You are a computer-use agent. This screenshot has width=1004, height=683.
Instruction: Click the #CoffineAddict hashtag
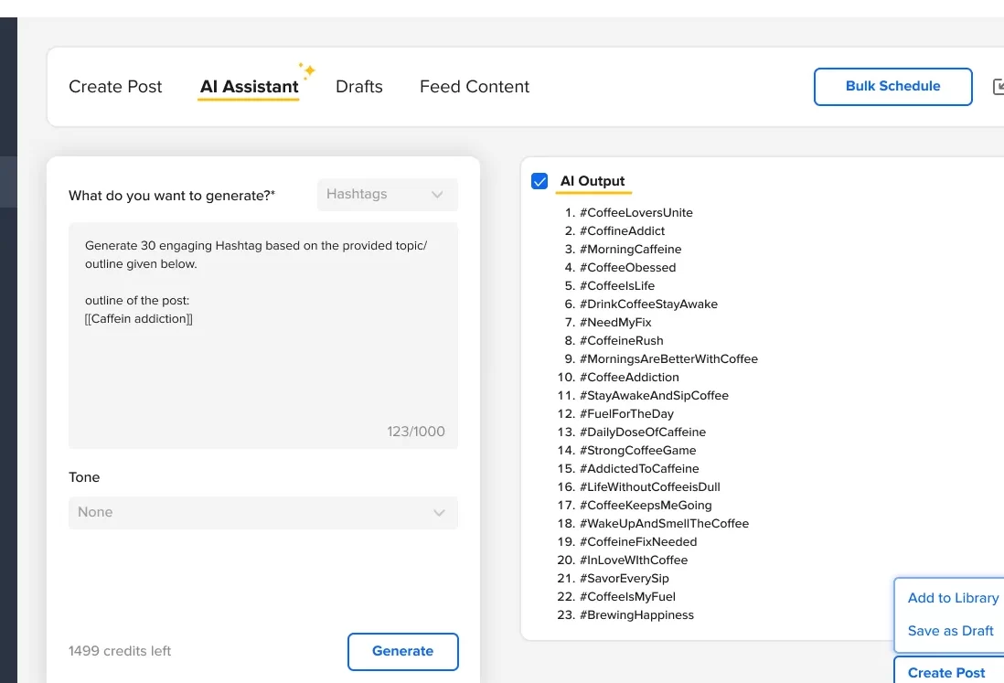tap(622, 230)
